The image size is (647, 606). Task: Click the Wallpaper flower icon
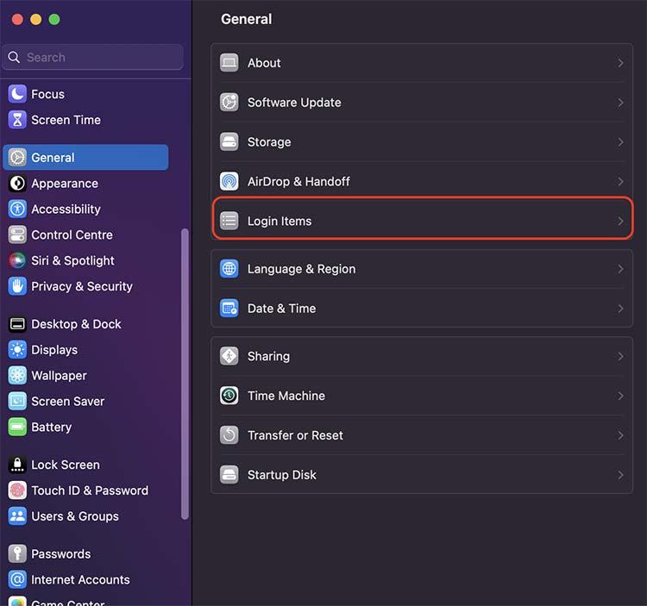click(17, 376)
